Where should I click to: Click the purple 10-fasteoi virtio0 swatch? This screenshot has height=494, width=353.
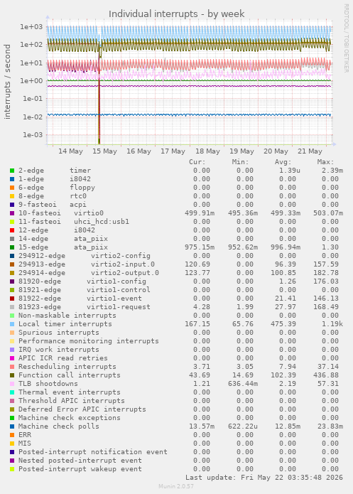pyautogui.click(x=12, y=213)
